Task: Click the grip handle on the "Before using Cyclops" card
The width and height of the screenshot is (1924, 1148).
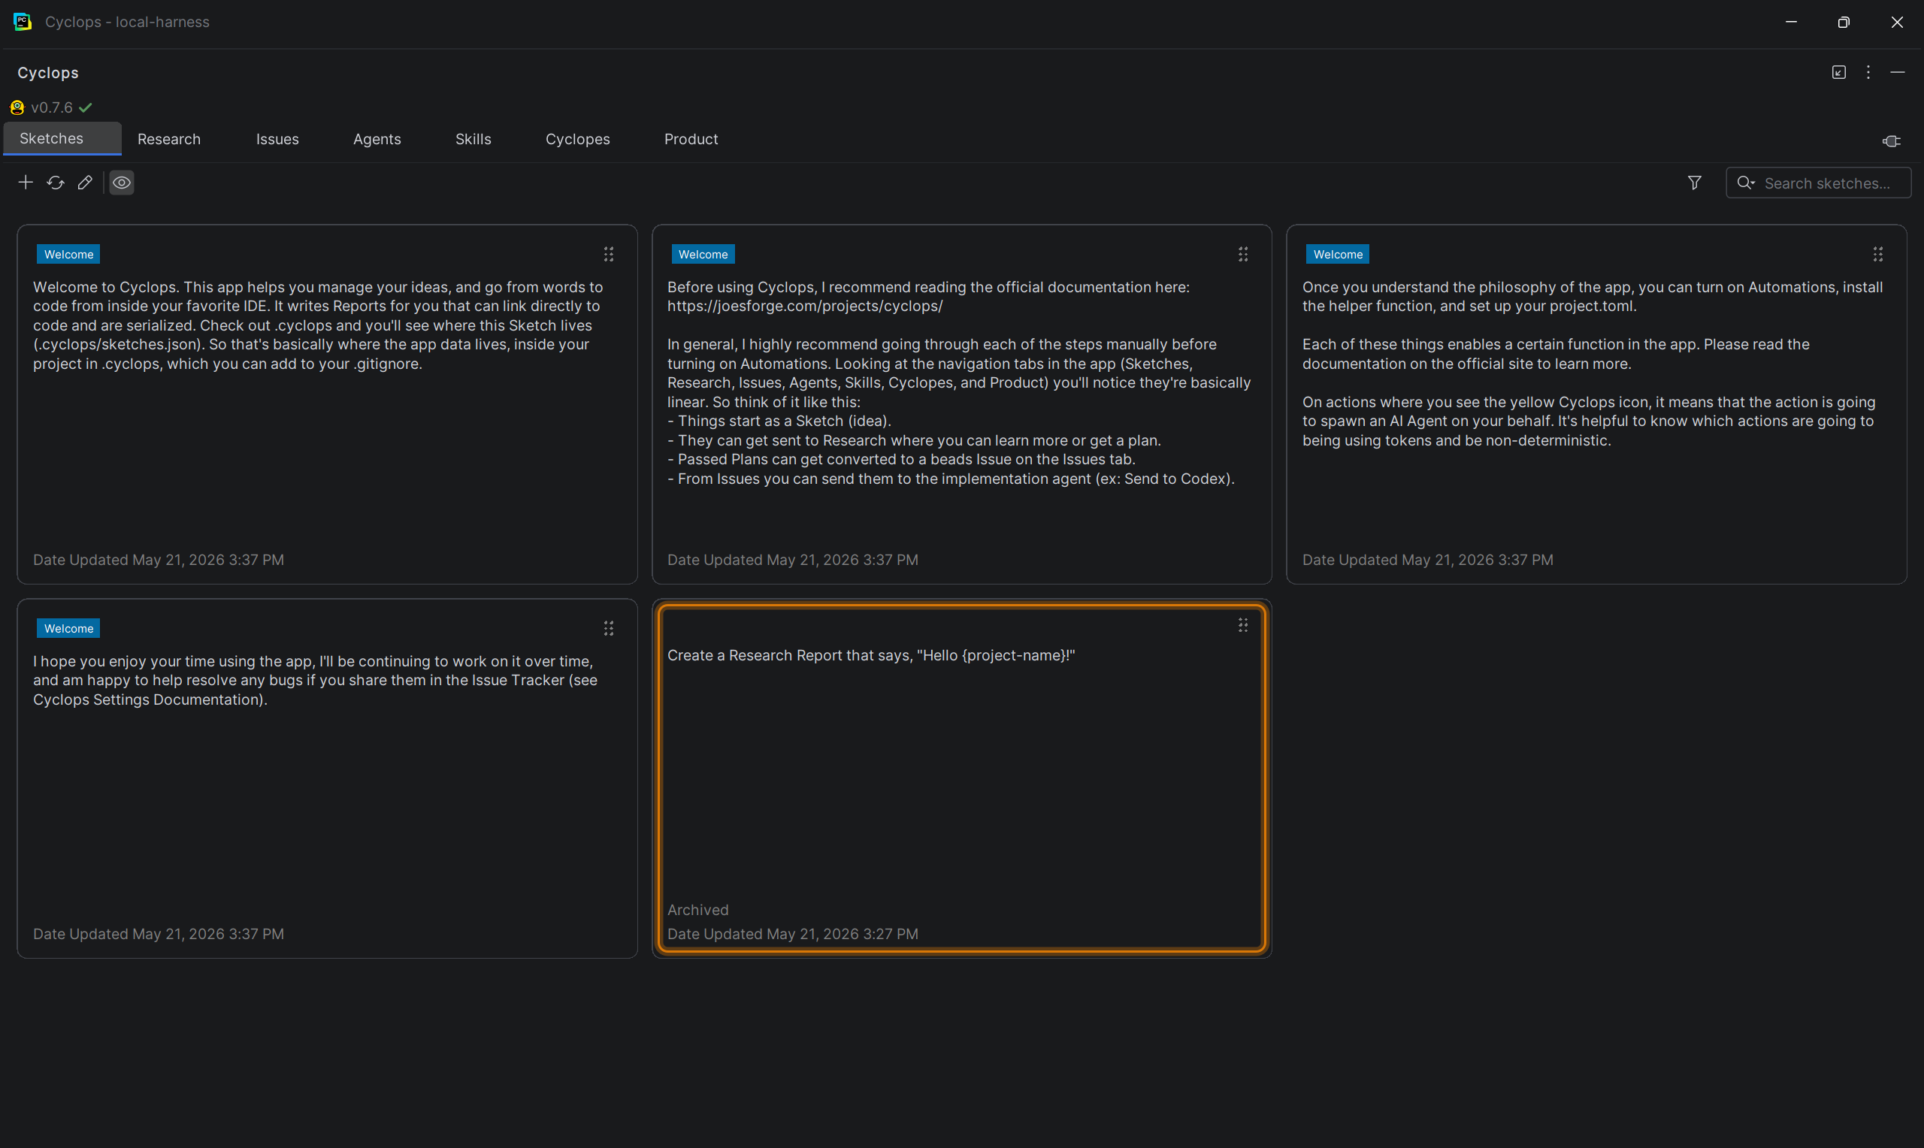Action: coord(1243,254)
